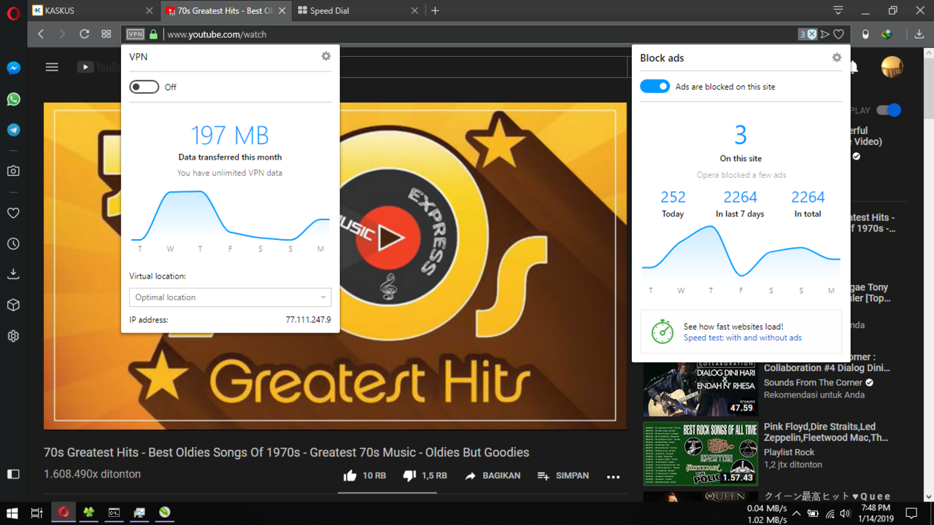Toggle the ads blocked on this site switch
Viewport: 934px width, 525px height.
655,86
